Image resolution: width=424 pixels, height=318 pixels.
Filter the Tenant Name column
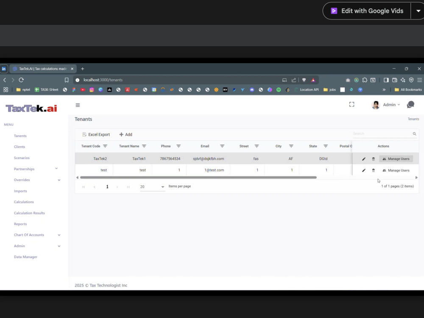coord(144,146)
